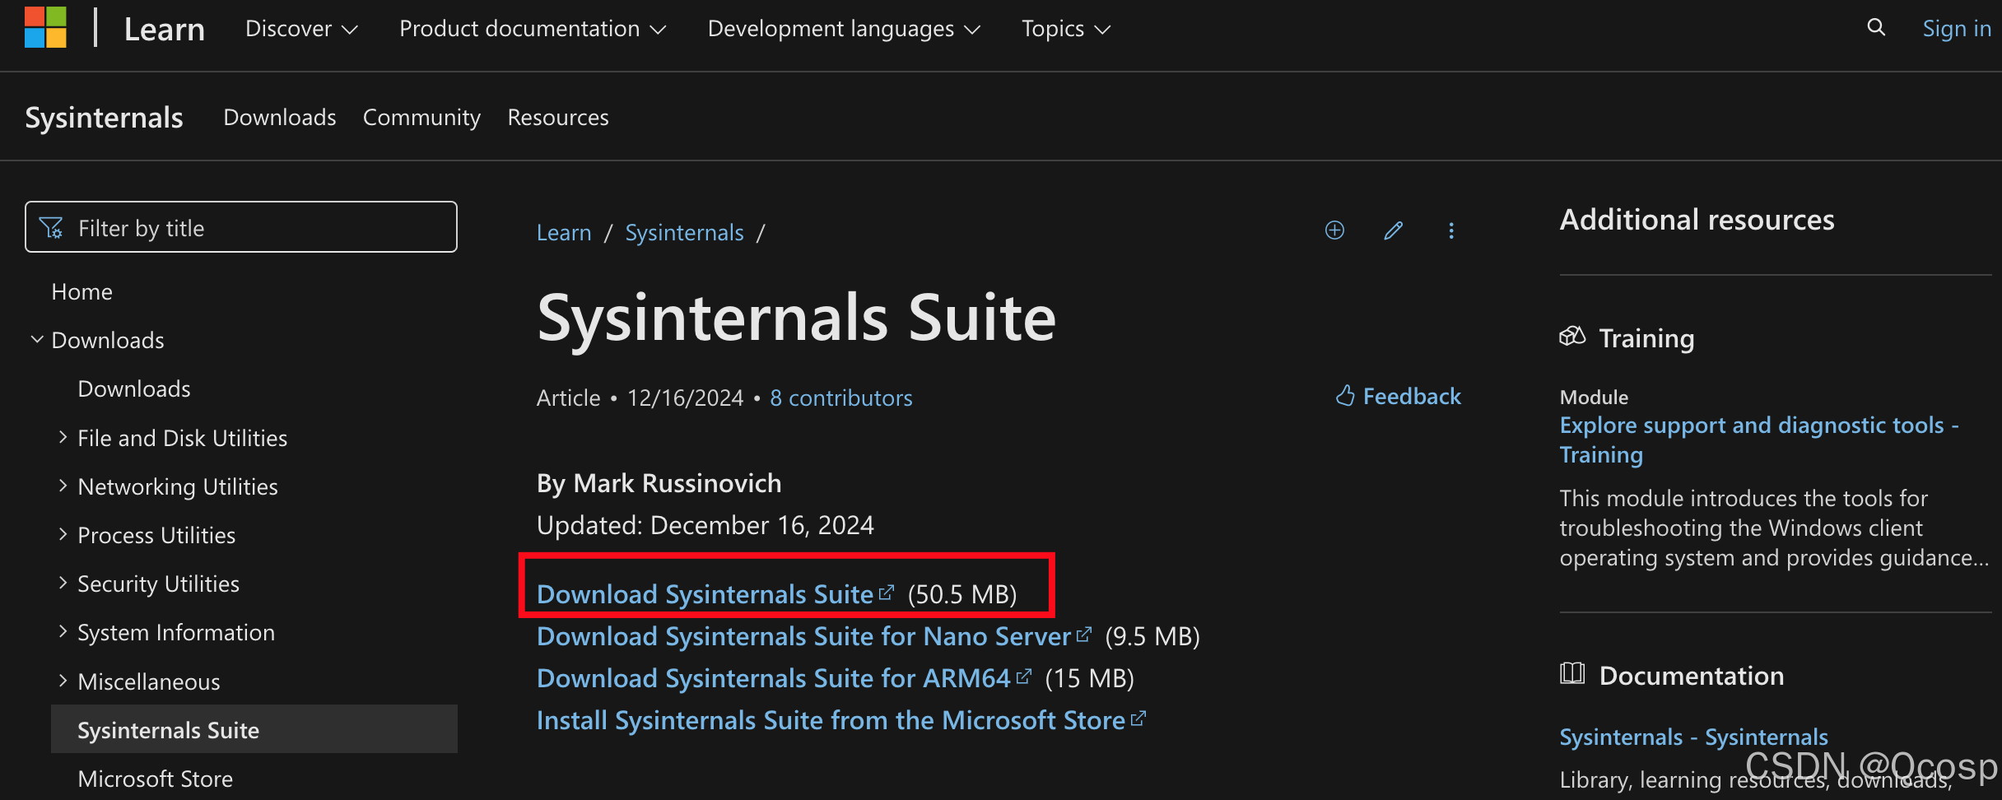Expand File and Disk Utilities

(x=63, y=437)
